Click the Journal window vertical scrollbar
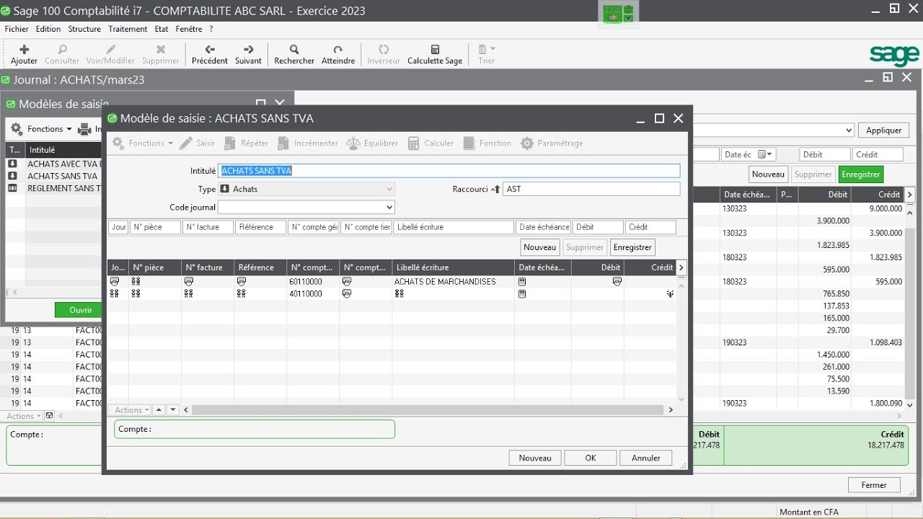This screenshot has width=923, height=519. (x=910, y=310)
